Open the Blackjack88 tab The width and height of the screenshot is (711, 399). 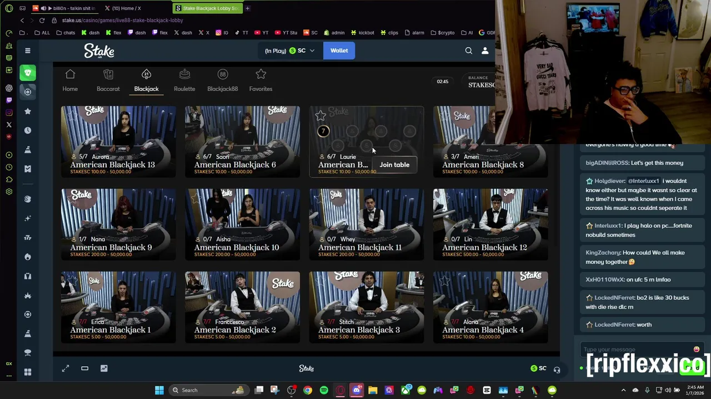[222, 81]
